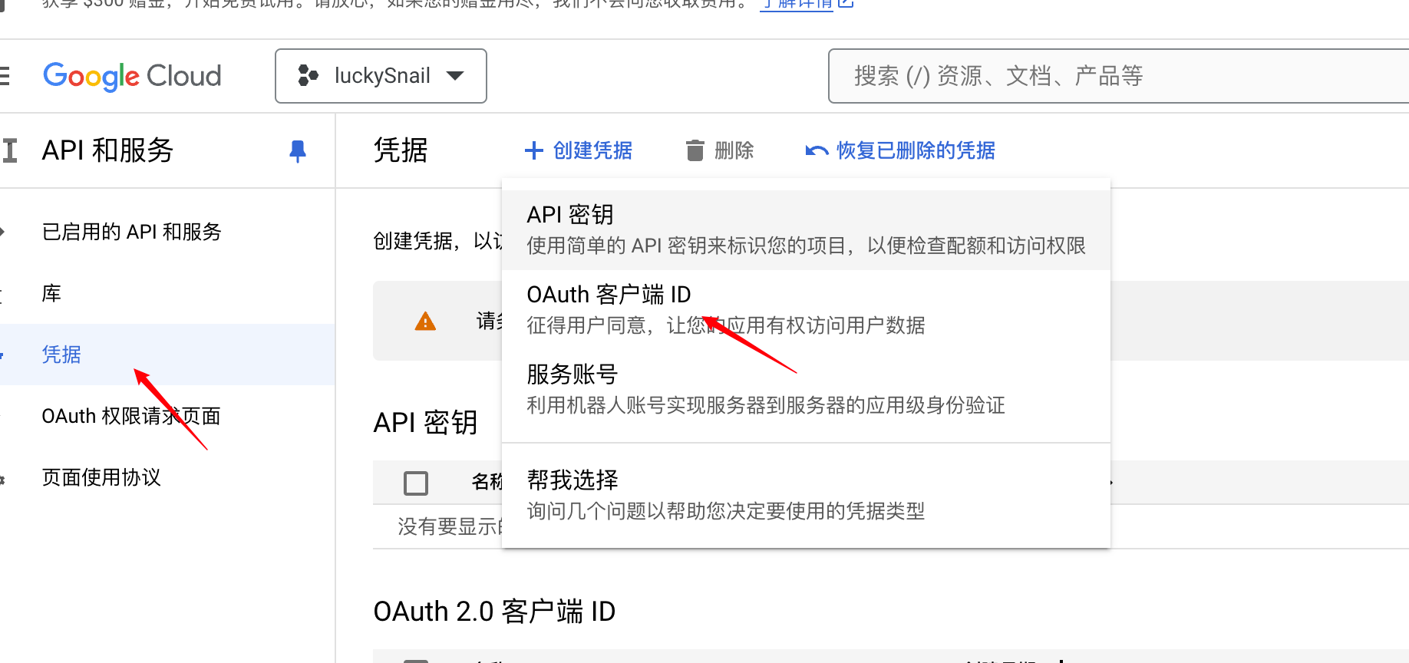
Task: Select 帮我选择 menu option
Action: coord(806,495)
